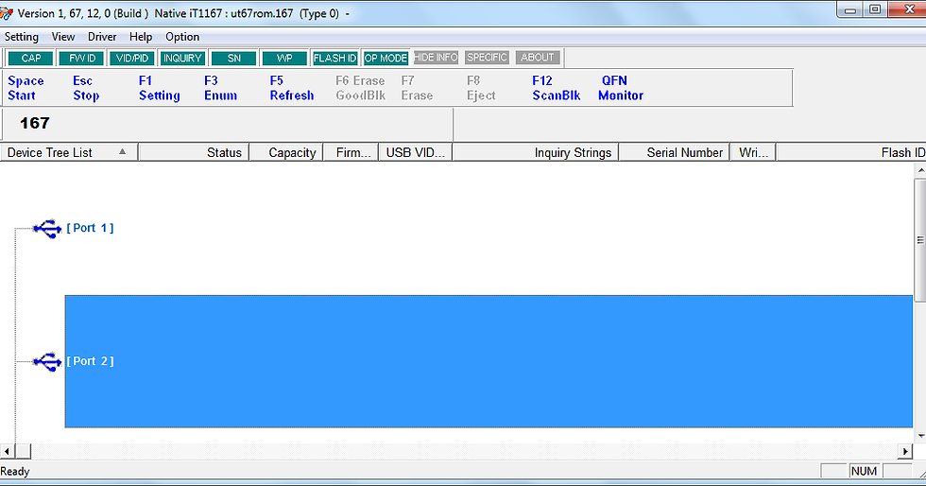Toggle the FLASH ID info button
The width and height of the screenshot is (926, 486).
click(x=334, y=58)
